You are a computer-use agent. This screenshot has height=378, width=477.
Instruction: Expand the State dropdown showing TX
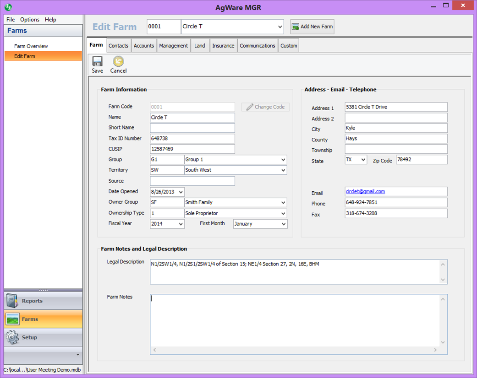click(363, 160)
